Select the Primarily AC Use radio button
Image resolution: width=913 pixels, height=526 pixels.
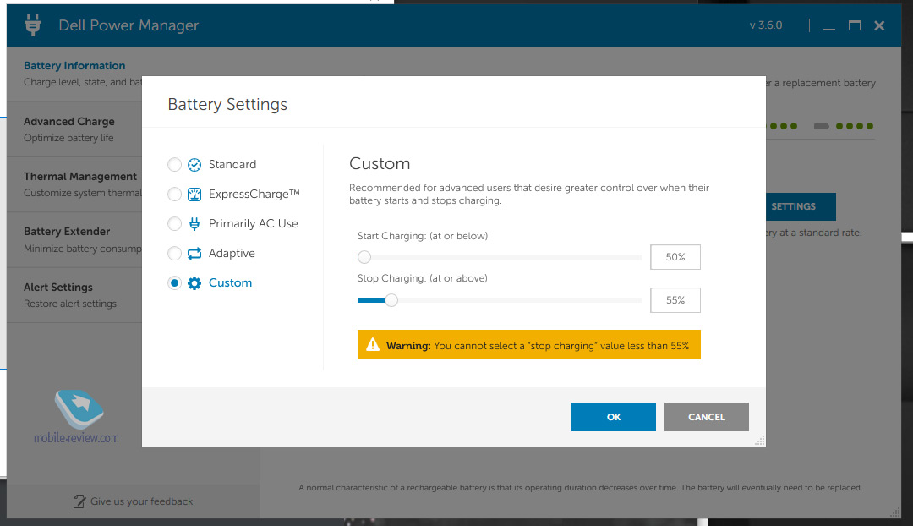pos(174,224)
